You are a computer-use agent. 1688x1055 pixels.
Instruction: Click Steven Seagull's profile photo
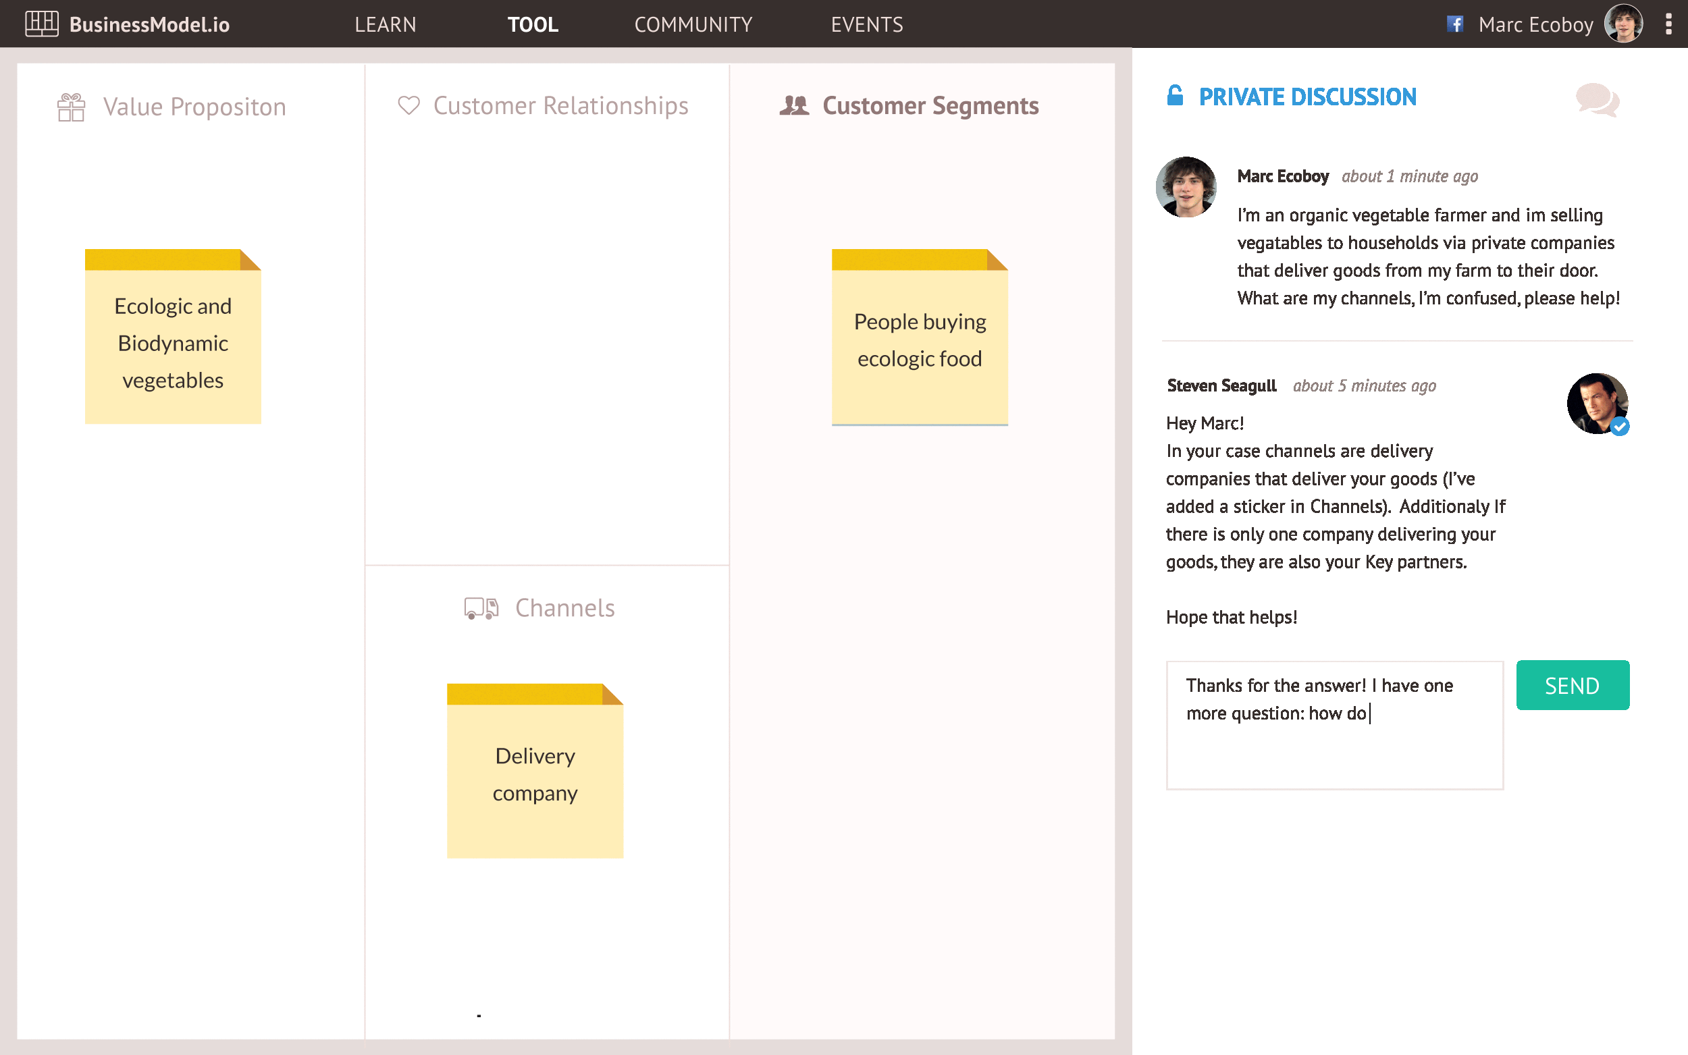(x=1596, y=402)
